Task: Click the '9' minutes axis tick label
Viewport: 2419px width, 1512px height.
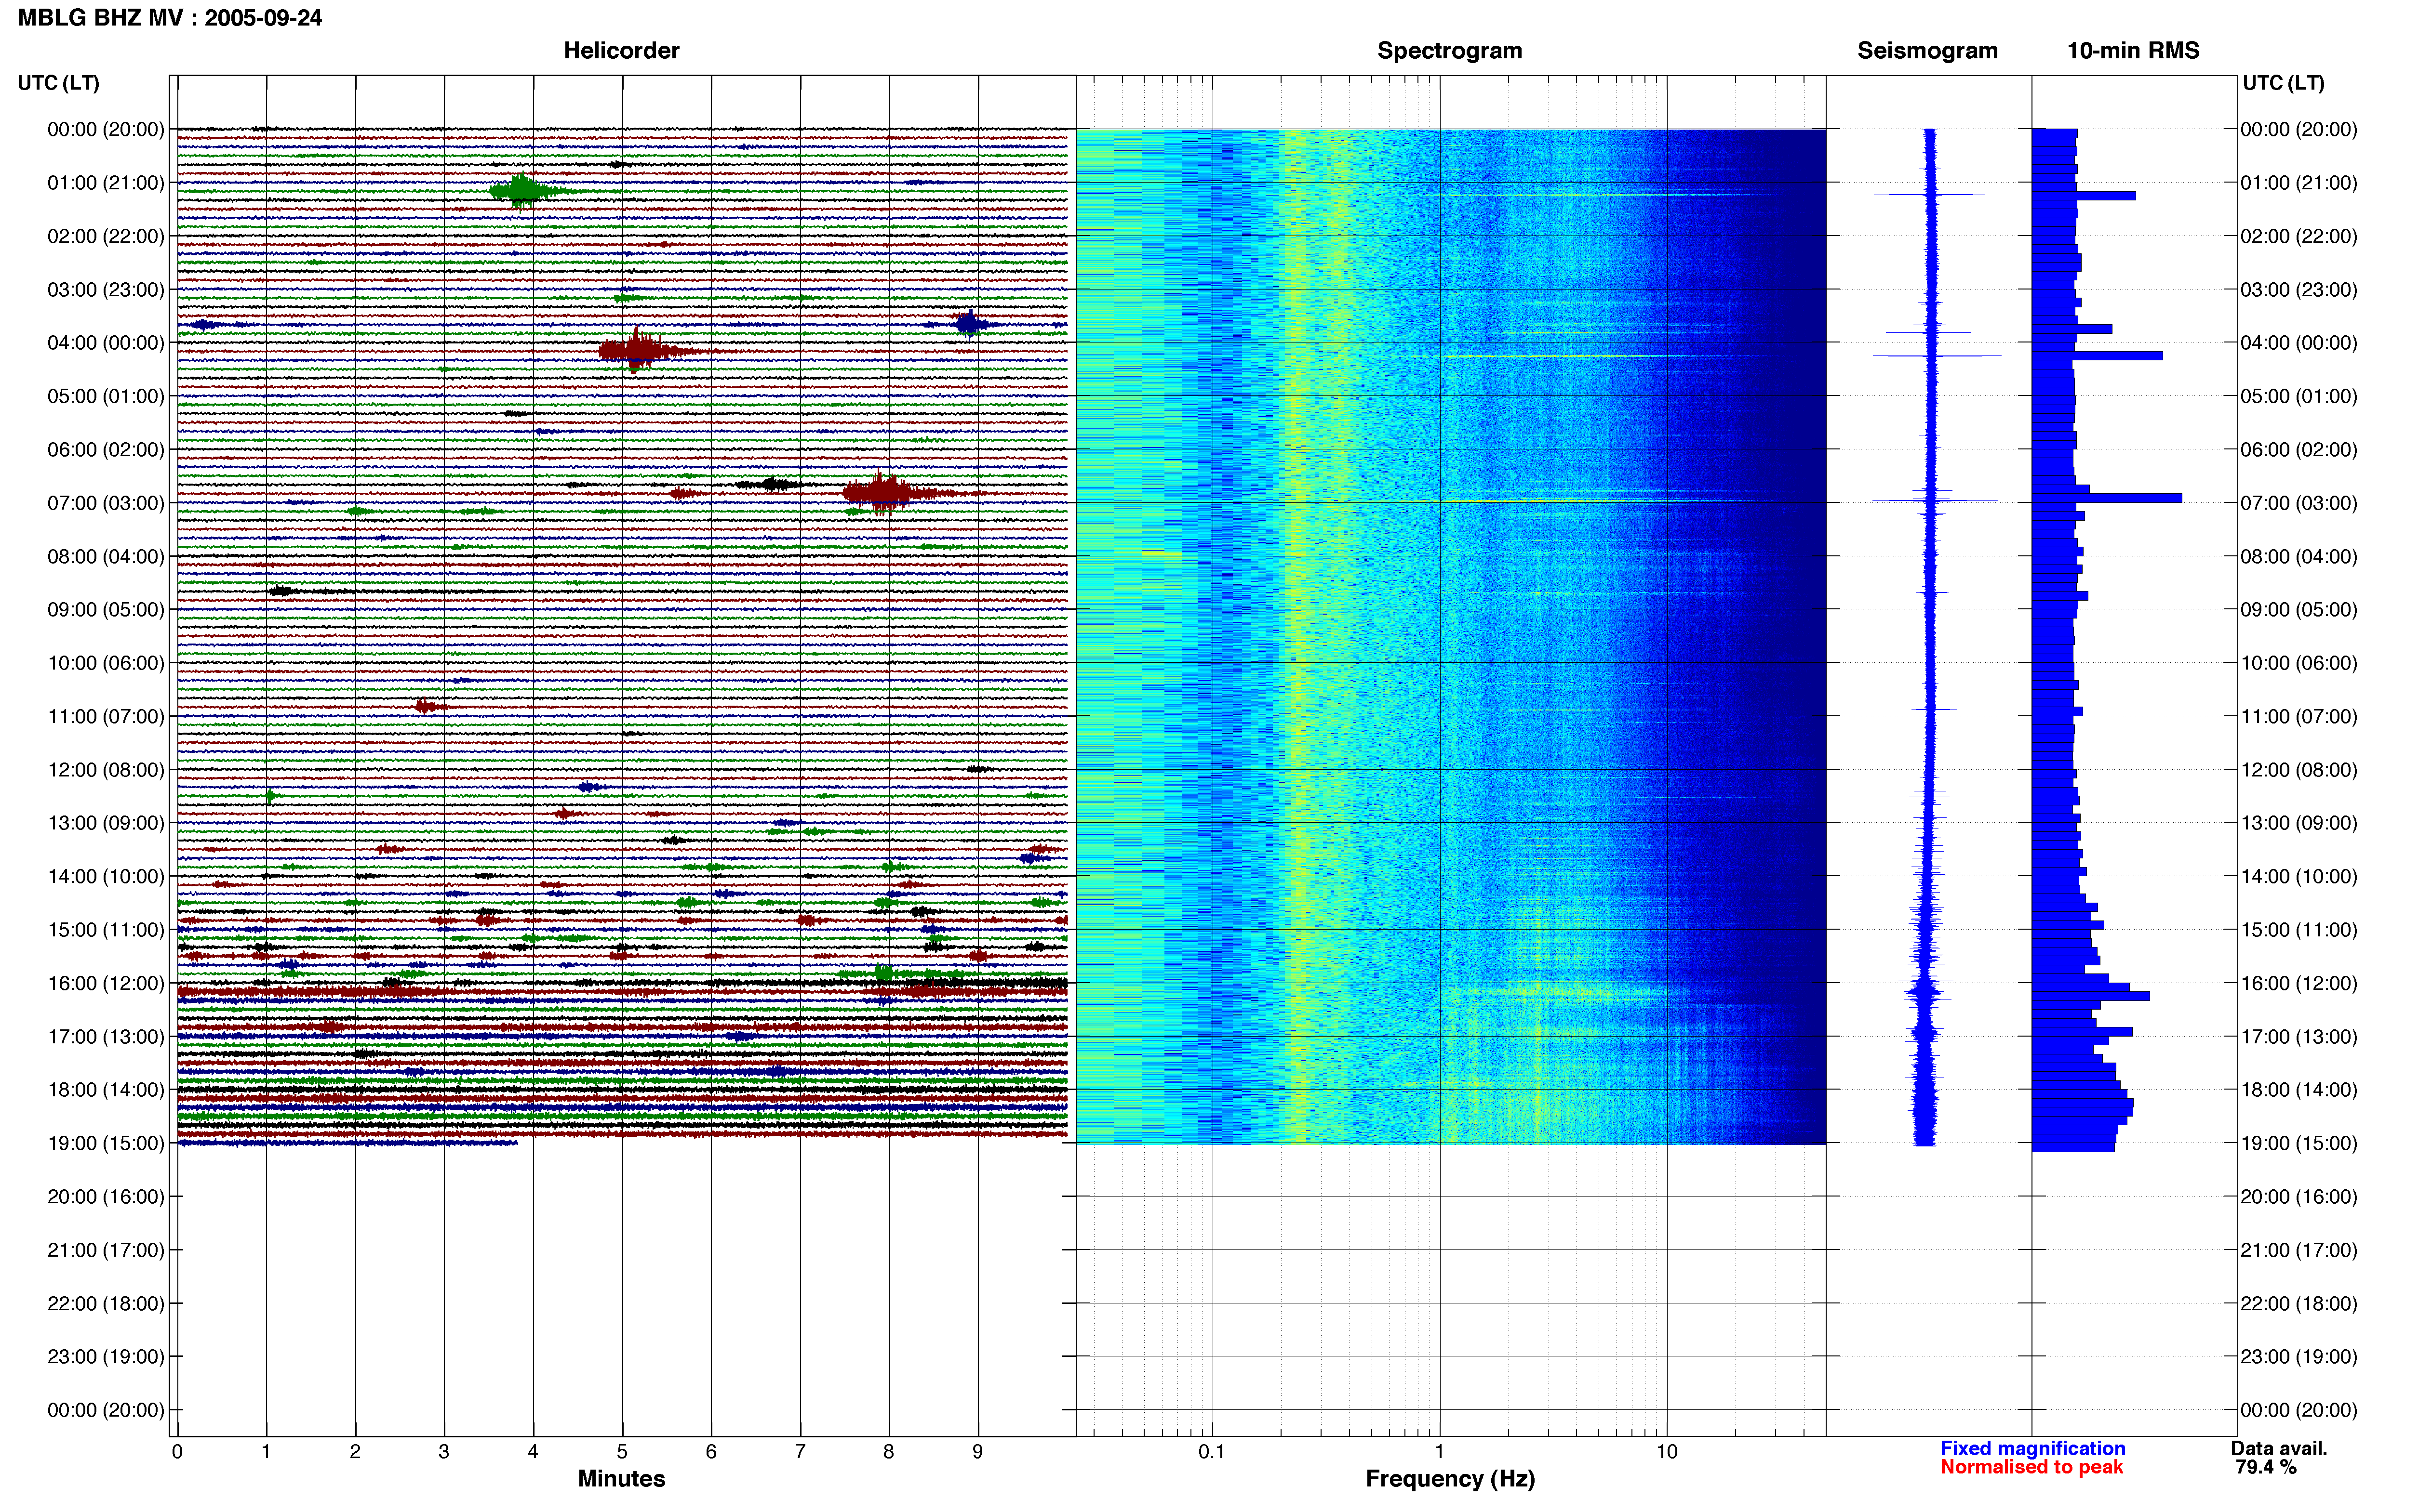Action: (977, 1452)
